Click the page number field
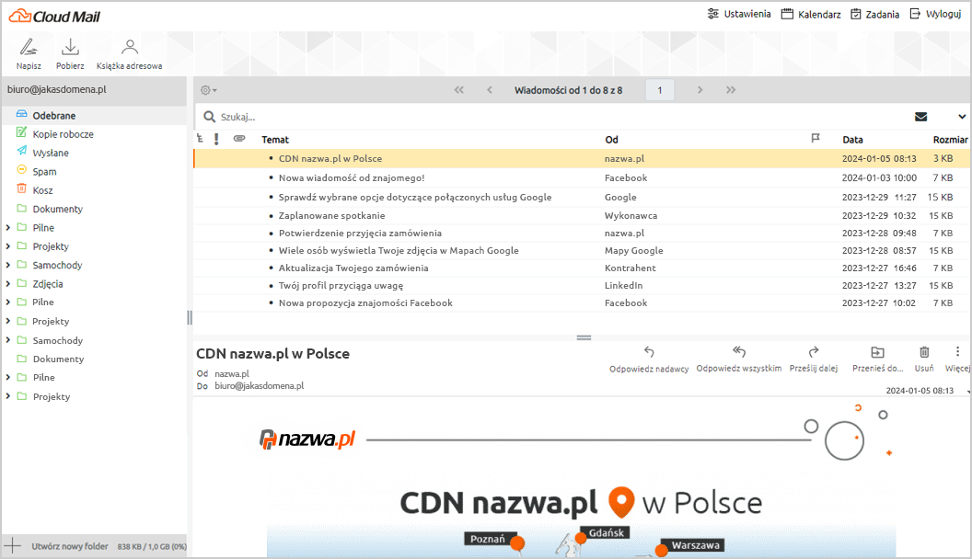Image resolution: width=972 pixels, height=559 pixels. pos(660,90)
